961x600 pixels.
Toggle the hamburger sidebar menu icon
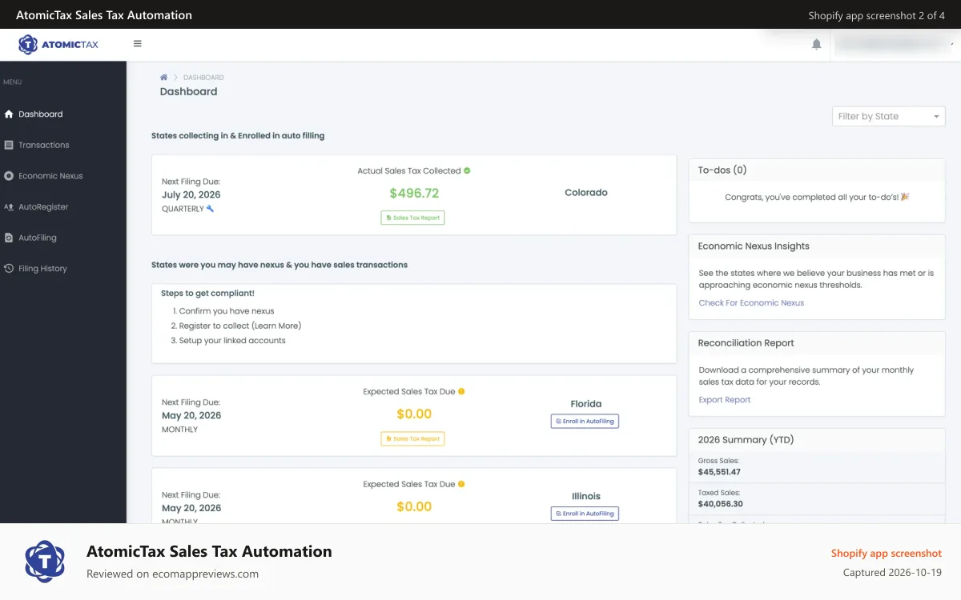point(138,44)
